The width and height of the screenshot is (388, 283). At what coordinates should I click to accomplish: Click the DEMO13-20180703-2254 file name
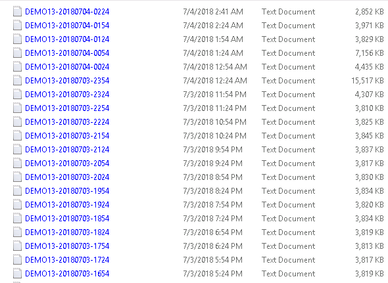[x=67, y=108]
